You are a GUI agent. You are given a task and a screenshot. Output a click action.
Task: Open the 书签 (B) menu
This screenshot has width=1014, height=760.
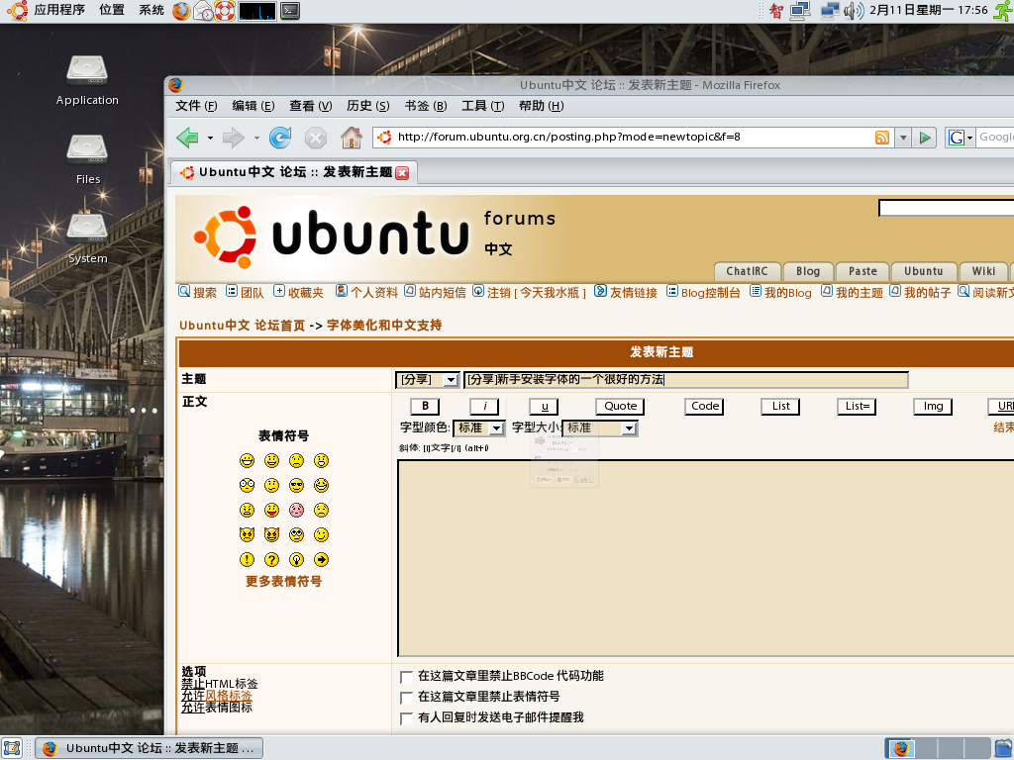pos(426,106)
